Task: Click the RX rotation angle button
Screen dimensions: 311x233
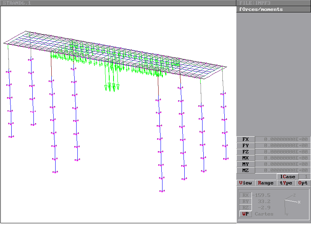Action: coord(245,195)
